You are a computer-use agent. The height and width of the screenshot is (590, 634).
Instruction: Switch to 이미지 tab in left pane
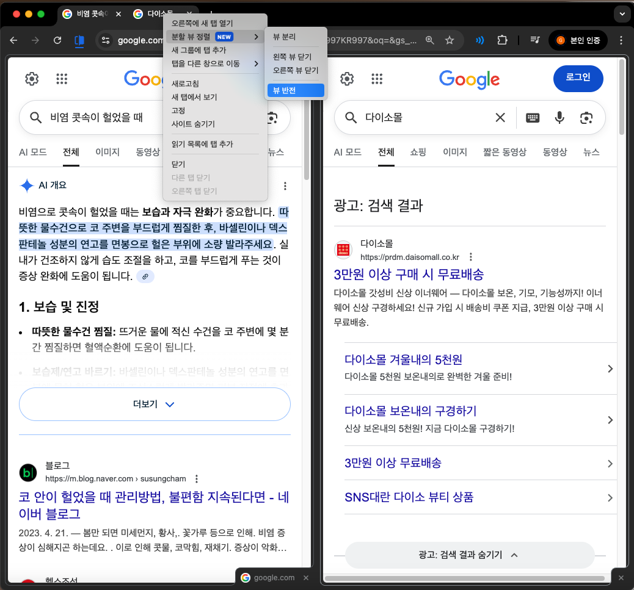107,152
